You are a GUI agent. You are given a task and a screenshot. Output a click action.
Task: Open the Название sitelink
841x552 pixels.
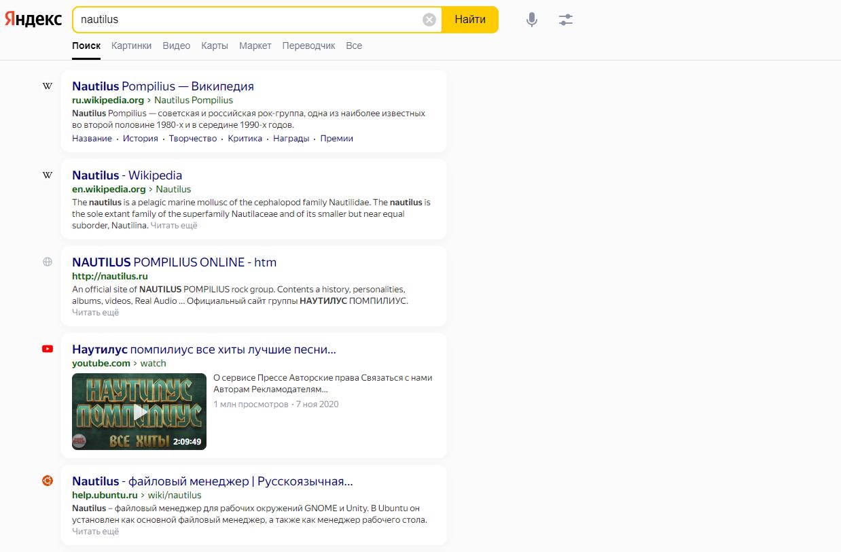point(92,138)
